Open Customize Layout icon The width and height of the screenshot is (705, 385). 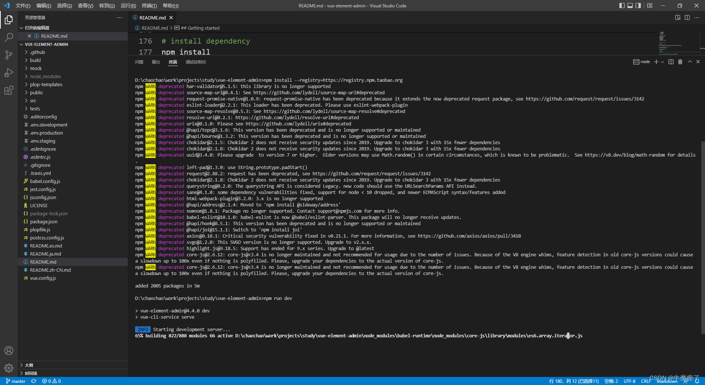(650, 5)
